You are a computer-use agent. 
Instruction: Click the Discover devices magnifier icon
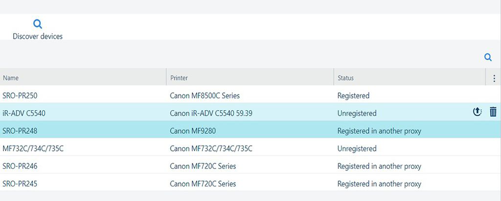(x=38, y=24)
